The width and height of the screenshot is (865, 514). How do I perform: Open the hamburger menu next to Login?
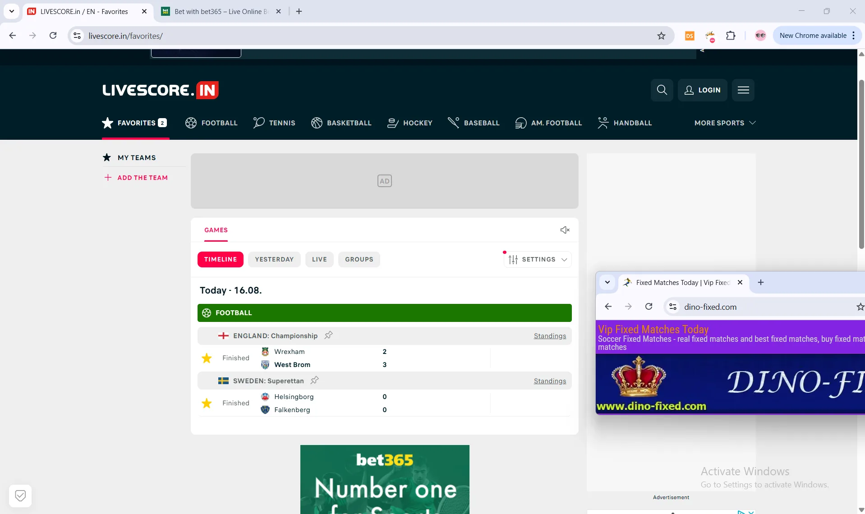point(743,90)
